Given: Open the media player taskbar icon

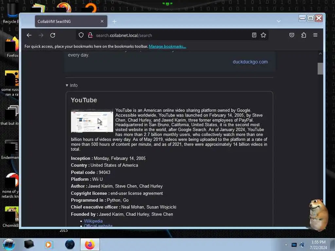Looking at the screenshot, I should point(49,244).
